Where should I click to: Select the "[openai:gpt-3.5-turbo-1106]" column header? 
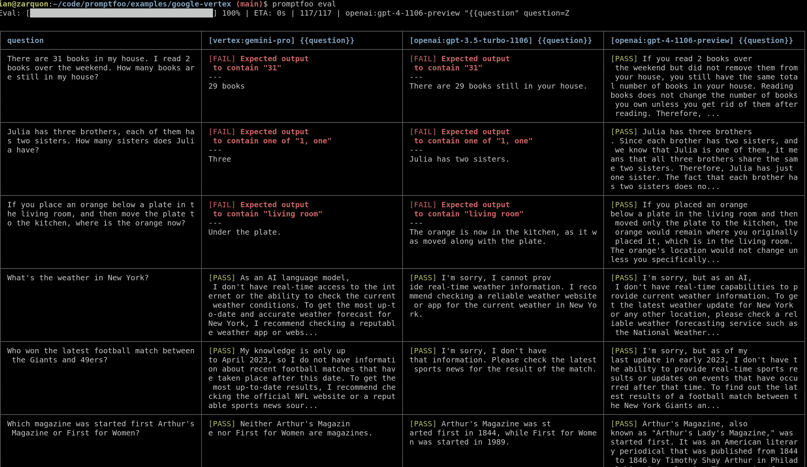pyautogui.click(x=500, y=40)
